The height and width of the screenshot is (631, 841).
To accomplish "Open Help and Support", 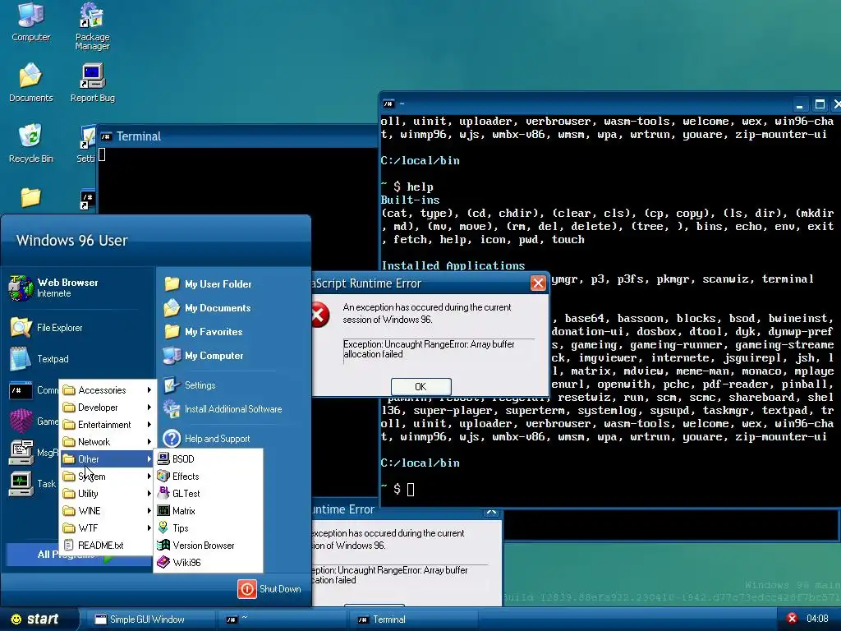I will tap(207, 439).
